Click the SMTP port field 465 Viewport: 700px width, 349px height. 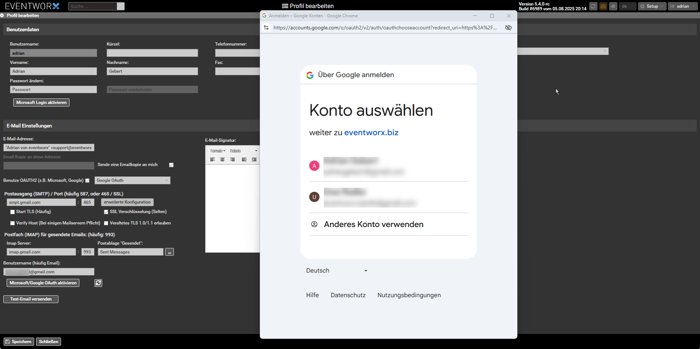88,202
